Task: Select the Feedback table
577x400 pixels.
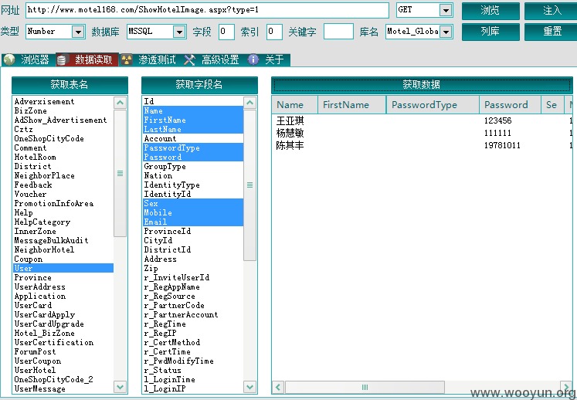Action: [x=63, y=185]
